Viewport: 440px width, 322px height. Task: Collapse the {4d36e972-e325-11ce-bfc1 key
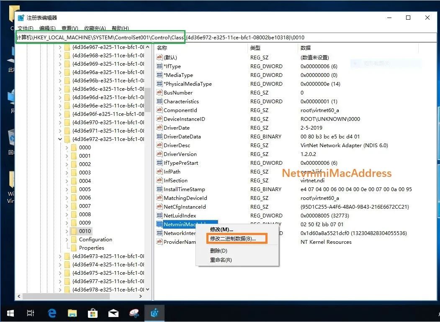60,139
